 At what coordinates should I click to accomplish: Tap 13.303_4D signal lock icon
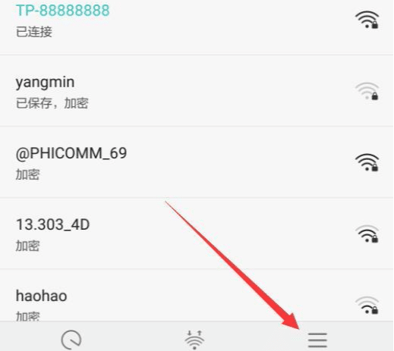367,233
